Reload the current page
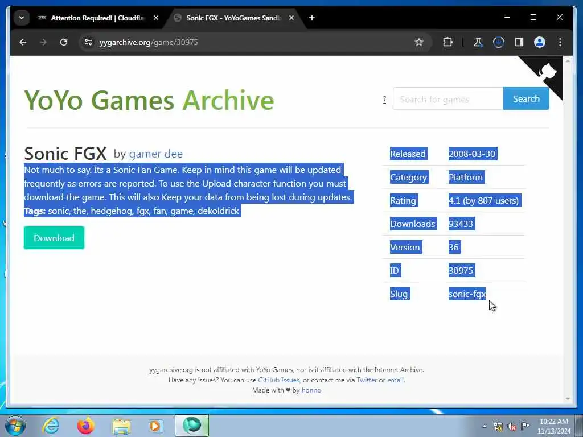Image resolution: width=583 pixels, height=437 pixels. pos(64,42)
